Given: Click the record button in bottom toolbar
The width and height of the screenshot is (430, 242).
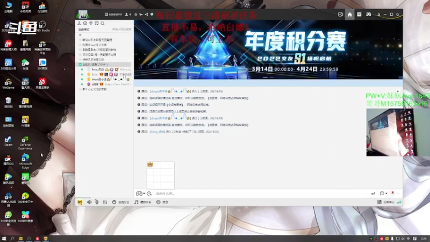Looking at the screenshot, I should [162, 202].
